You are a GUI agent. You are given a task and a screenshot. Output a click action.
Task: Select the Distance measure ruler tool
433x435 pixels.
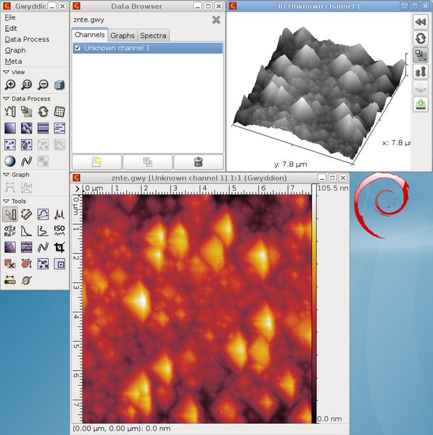click(26, 215)
